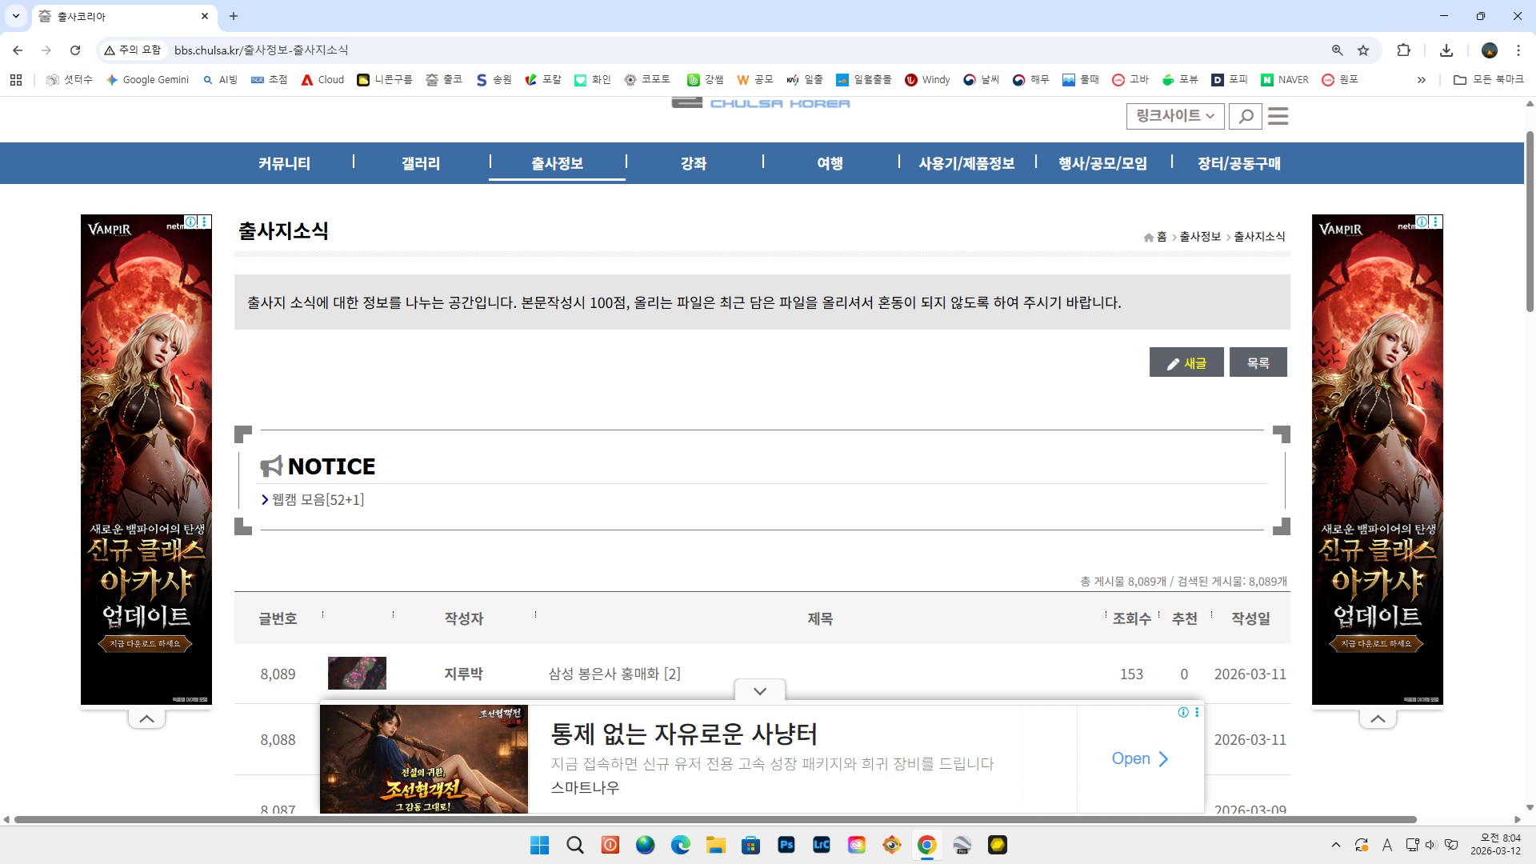Reload the page with refresh icon
This screenshot has height=864, width=1536.
tap(75, 50)
